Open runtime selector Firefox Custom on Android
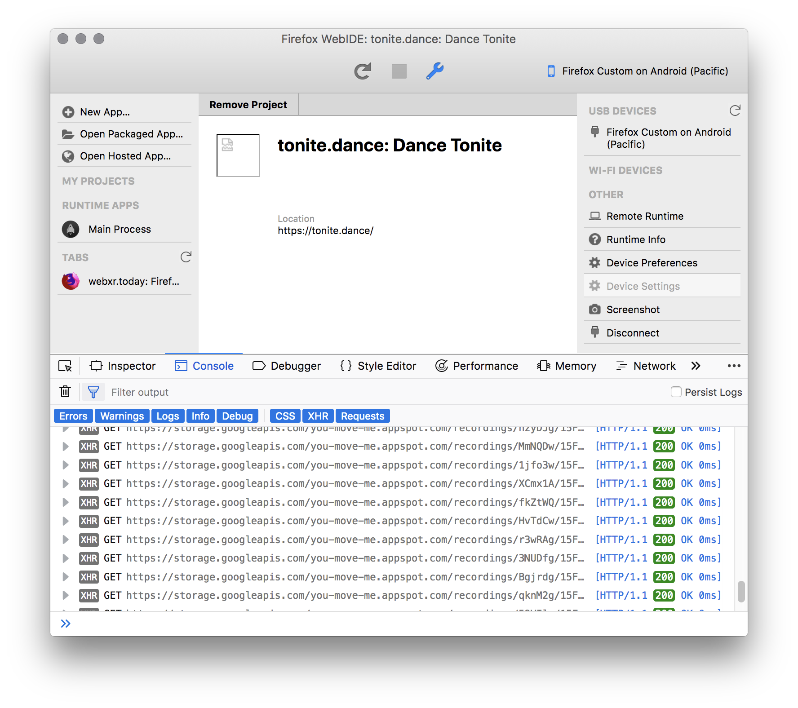The height and width of the screenshot is (708, 798). [x=638, y=71]
